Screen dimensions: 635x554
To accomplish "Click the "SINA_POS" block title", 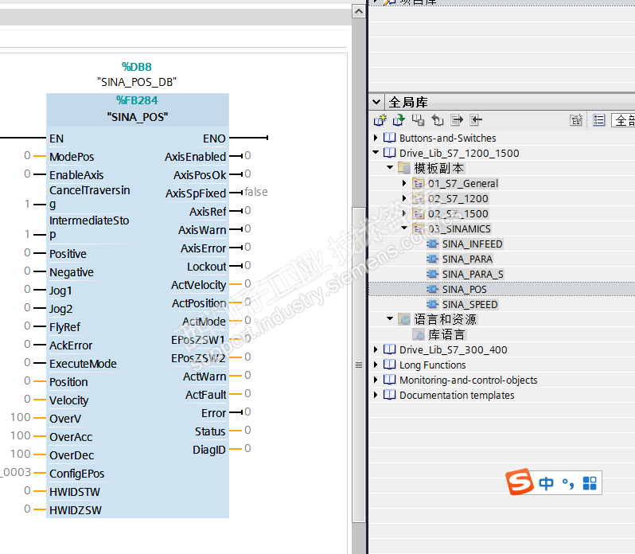I will (x=138, y=117).
